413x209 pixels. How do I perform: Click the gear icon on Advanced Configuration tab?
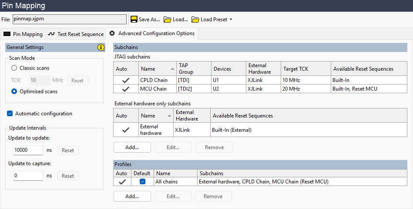112,33
